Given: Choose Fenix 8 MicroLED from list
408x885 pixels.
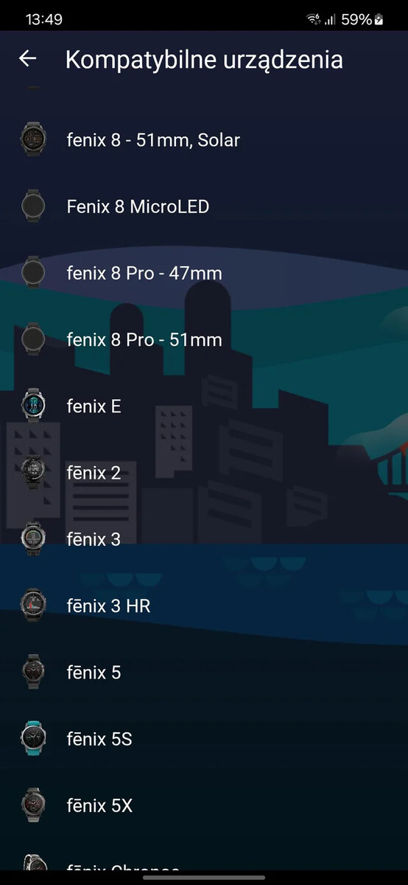Looking at the screenshot, I should point(204,206).
